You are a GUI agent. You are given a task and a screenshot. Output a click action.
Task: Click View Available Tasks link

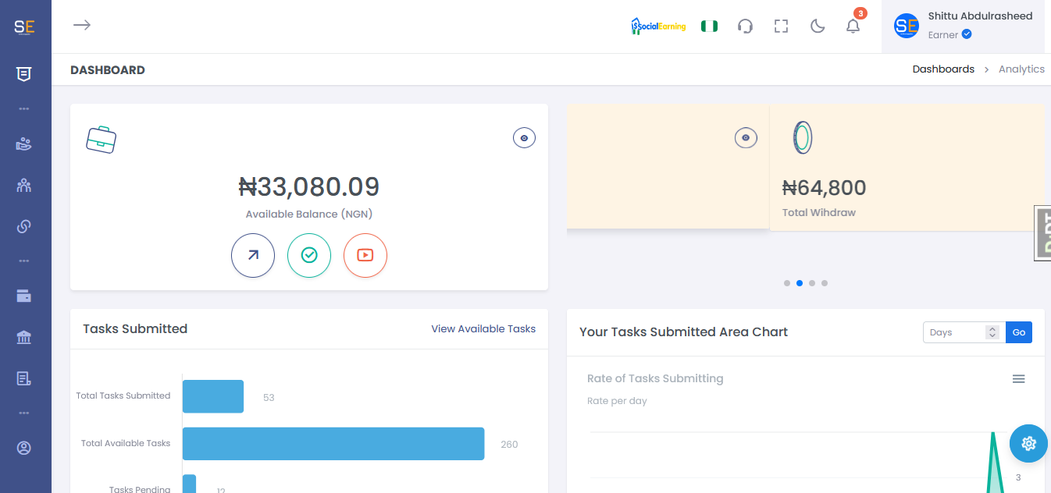pos(483,329)
